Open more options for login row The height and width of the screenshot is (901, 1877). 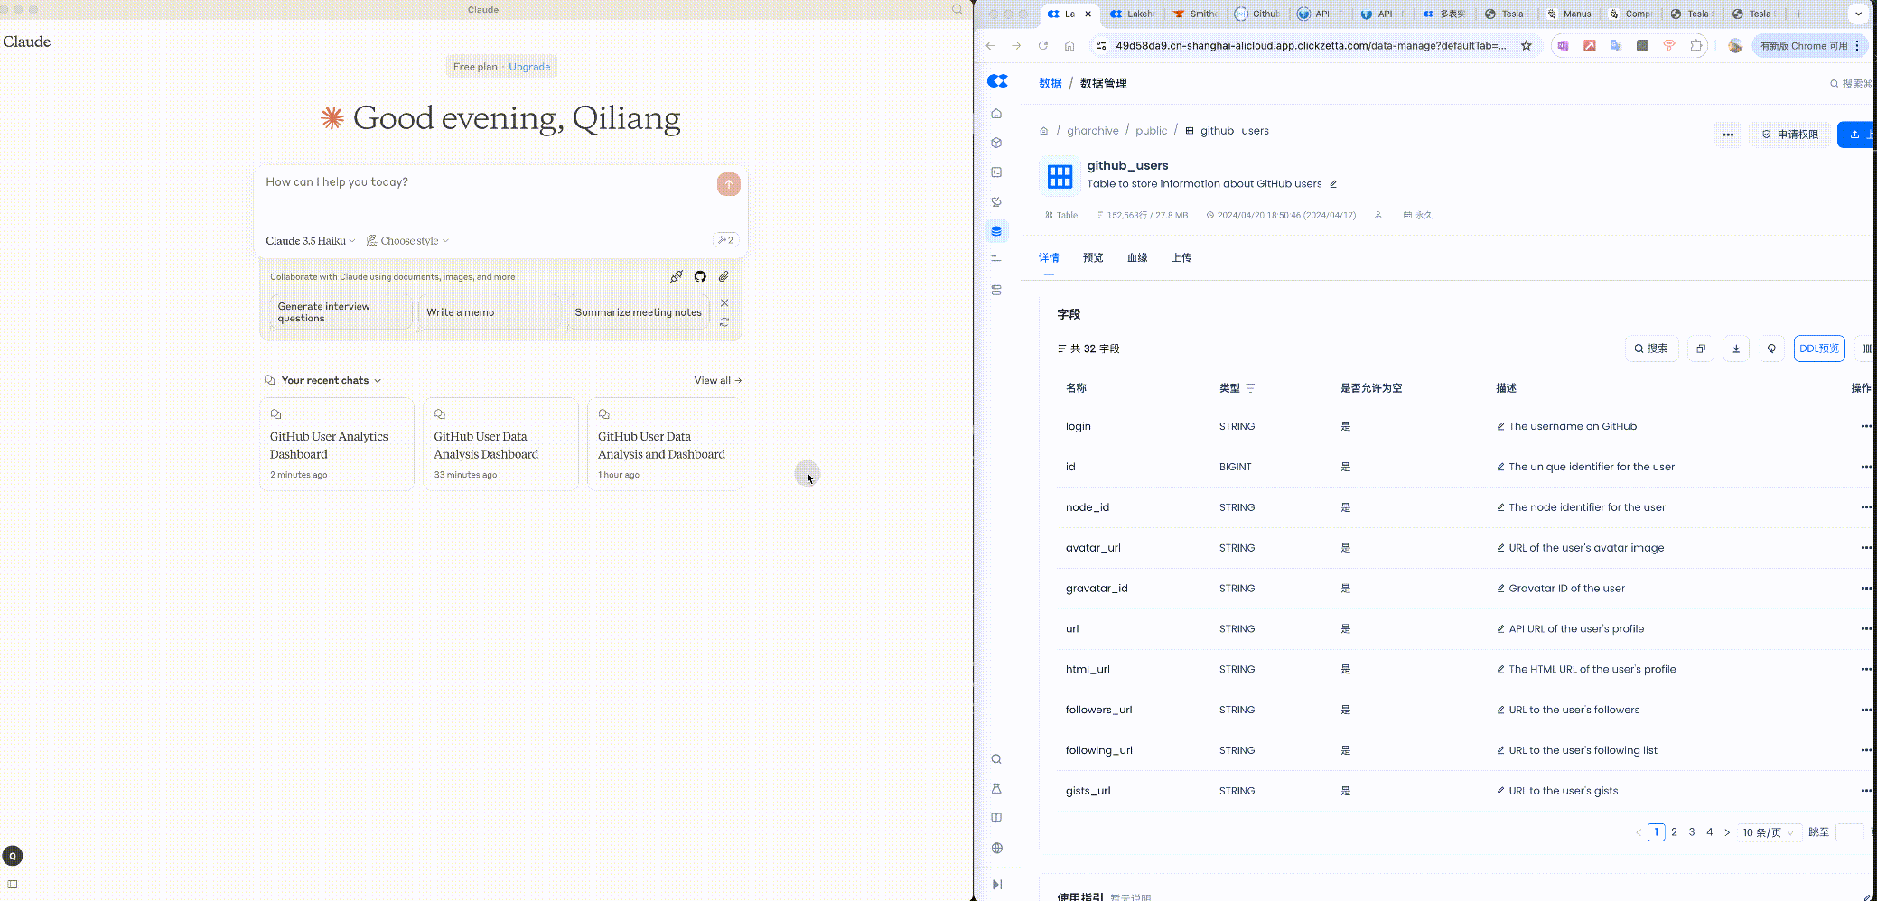(x=1866, y=426)
